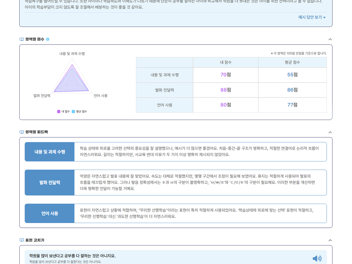352x264 pixels.
Task: Click the purple 내 점수 legend swatch
Action: pyautogui.click(x=59, y=111)
